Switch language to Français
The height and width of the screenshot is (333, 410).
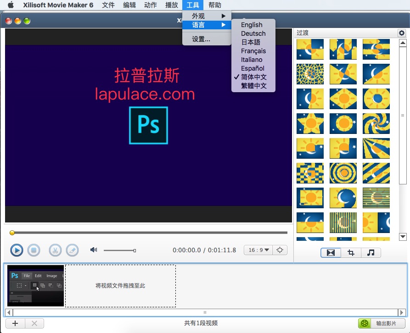click(x=253, y=51)
